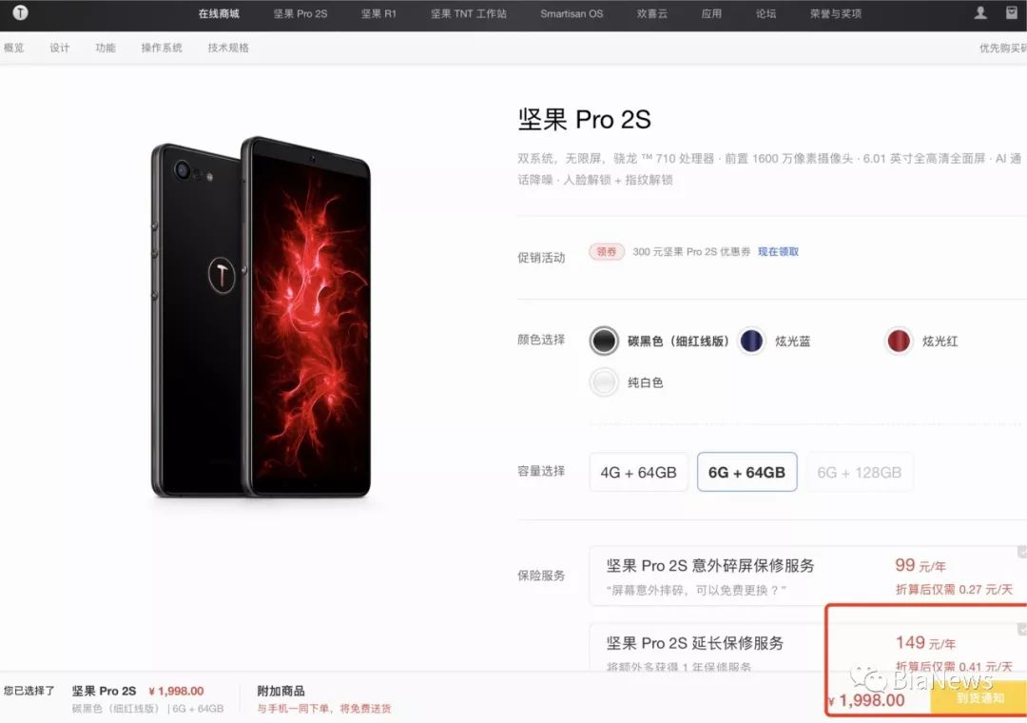
Task: Click the Smartisan hammer logo icon
Action: 20,12
